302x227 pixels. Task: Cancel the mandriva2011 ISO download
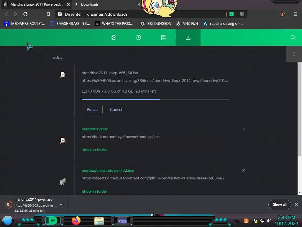(116, 109)
